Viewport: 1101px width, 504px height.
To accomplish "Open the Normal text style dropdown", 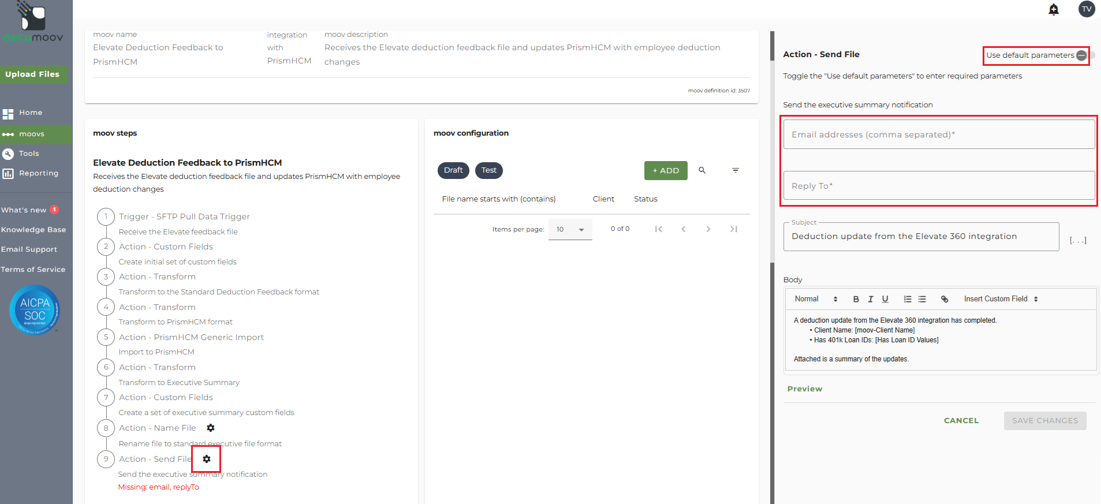I will [x=816, y=299].
